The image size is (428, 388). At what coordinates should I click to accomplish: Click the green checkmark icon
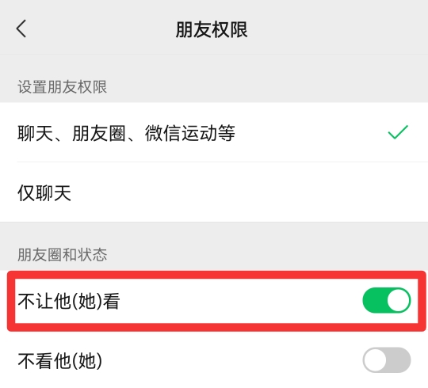pyautogui.click(x=398, y=132)
